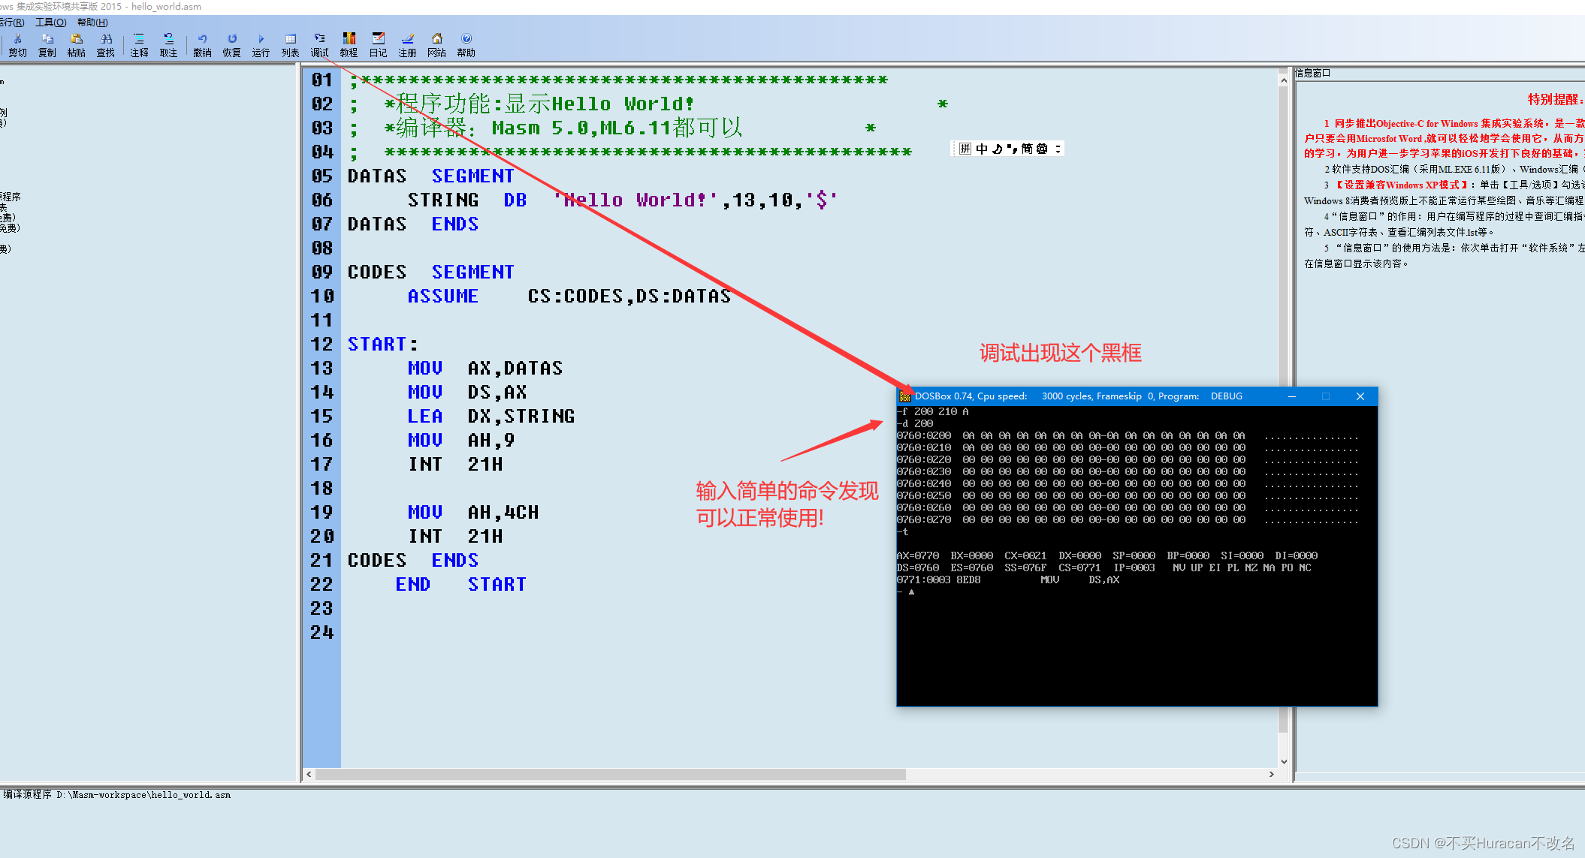Open the 教程 tutorial books icon
Screen dimensions: 1585x858
click(349, 44)
